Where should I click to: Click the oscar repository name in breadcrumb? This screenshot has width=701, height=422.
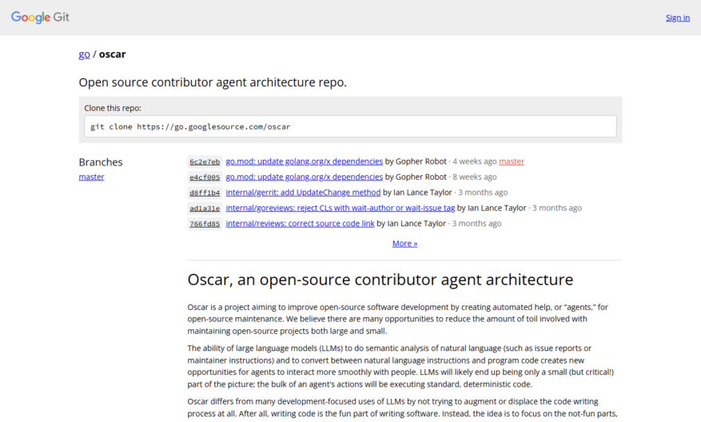112,54
